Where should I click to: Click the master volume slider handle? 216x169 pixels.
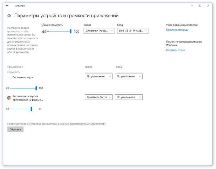(x=71, y=31)
